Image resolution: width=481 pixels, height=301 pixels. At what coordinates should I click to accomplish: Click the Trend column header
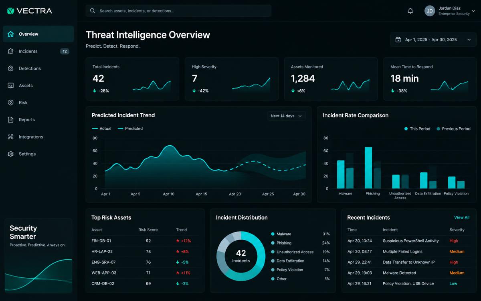pos(181,230)
